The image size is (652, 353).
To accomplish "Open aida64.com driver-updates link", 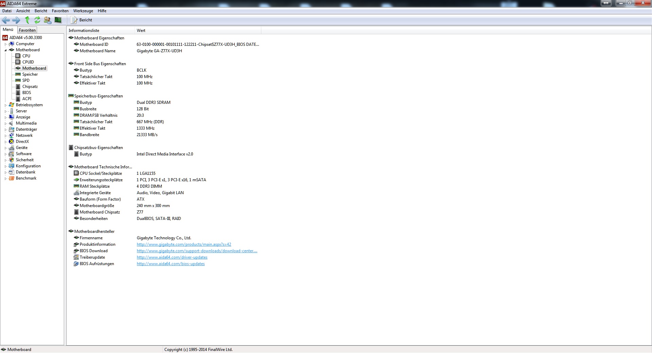I will point(172,257).
